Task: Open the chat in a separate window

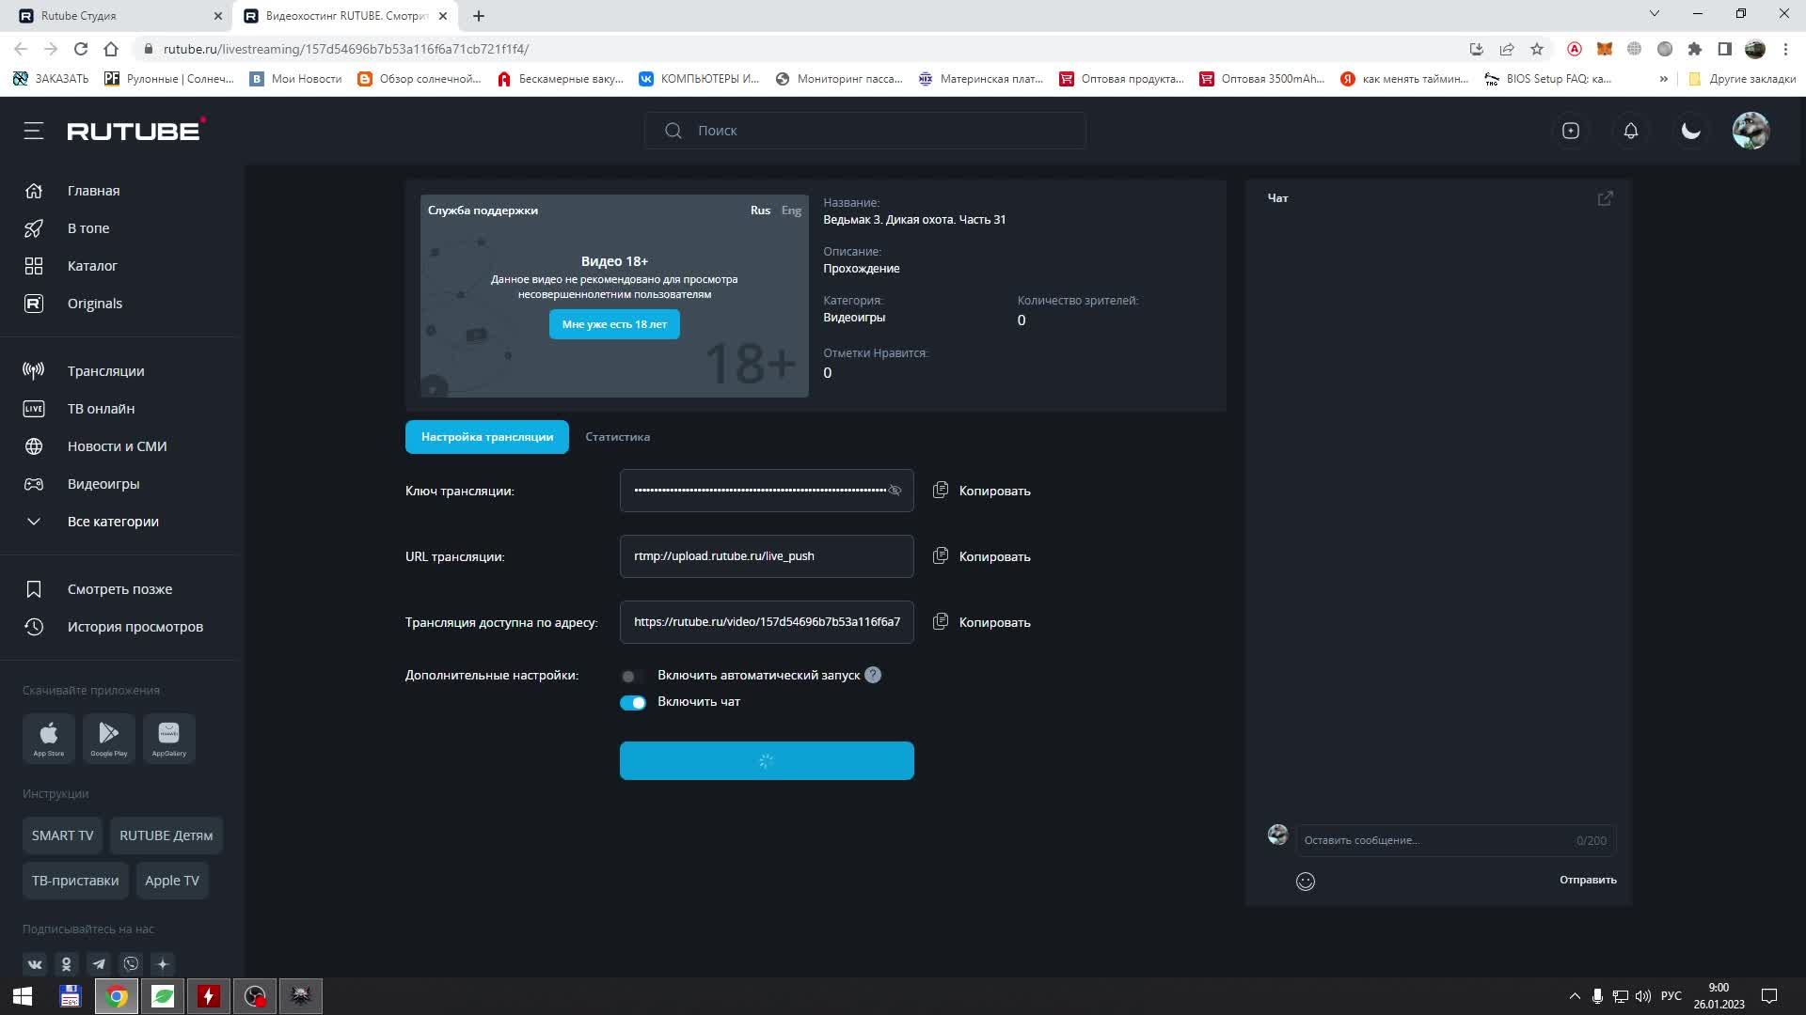Action: click(1606, 198)
